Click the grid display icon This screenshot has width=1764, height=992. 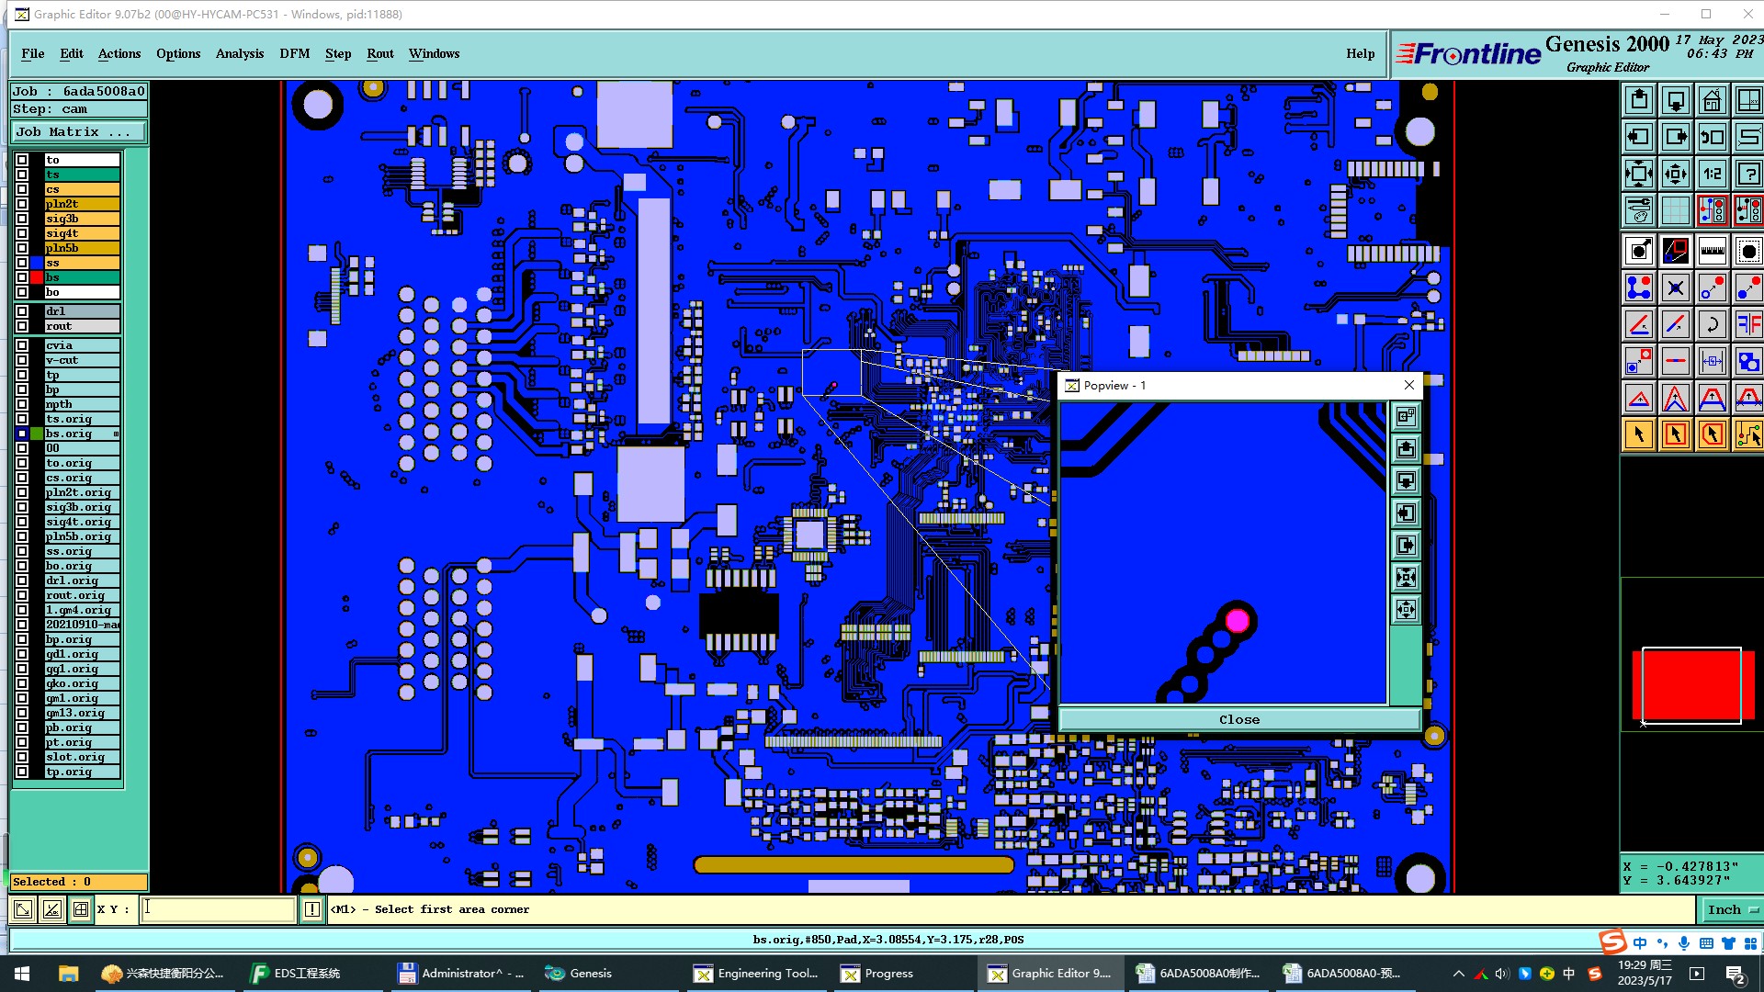[x=1675, y=210]
